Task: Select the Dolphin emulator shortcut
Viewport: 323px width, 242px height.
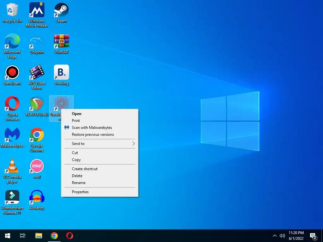Action: tap(37, 44)
